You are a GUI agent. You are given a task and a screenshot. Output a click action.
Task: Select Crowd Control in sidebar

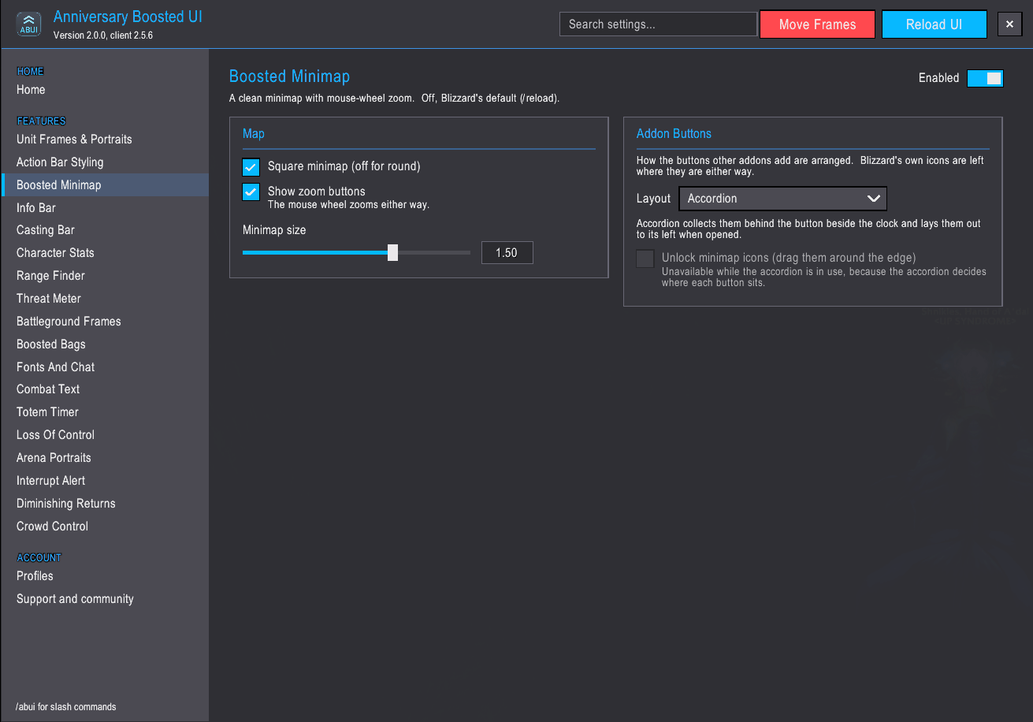tap(105, 527)
